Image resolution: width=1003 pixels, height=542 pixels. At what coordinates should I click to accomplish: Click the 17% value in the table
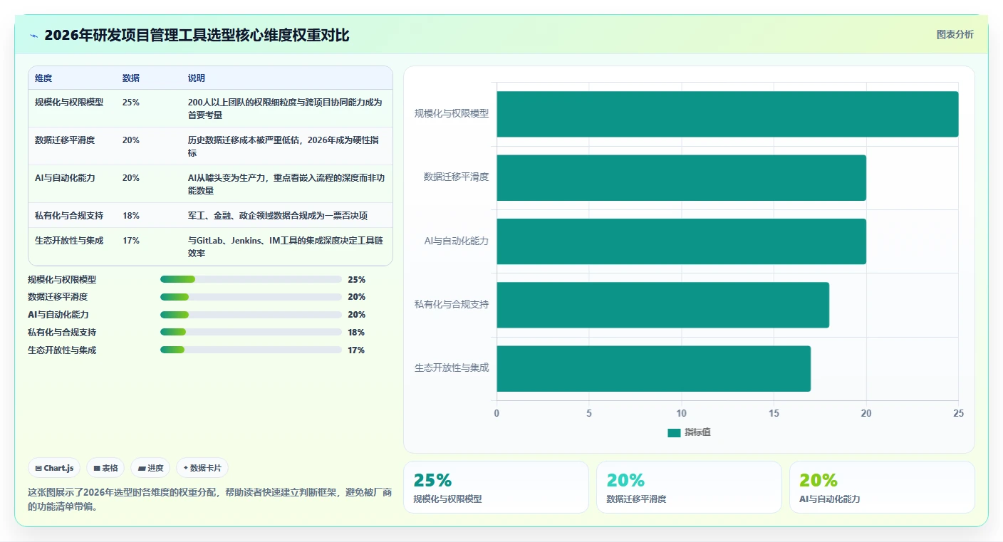click(x=131, y=241)
